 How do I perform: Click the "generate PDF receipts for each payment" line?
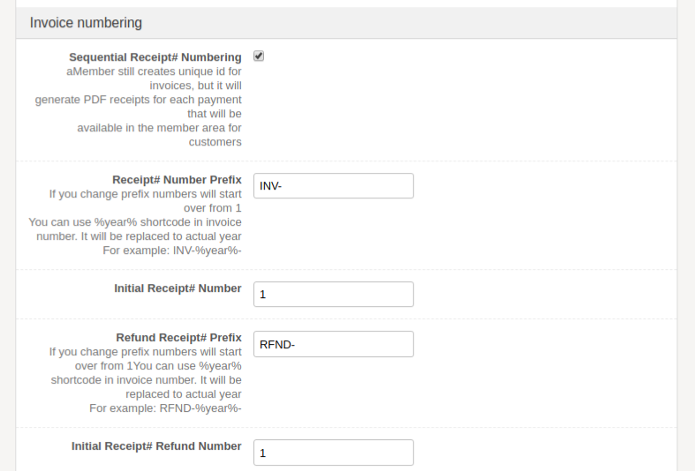point(139,100)
